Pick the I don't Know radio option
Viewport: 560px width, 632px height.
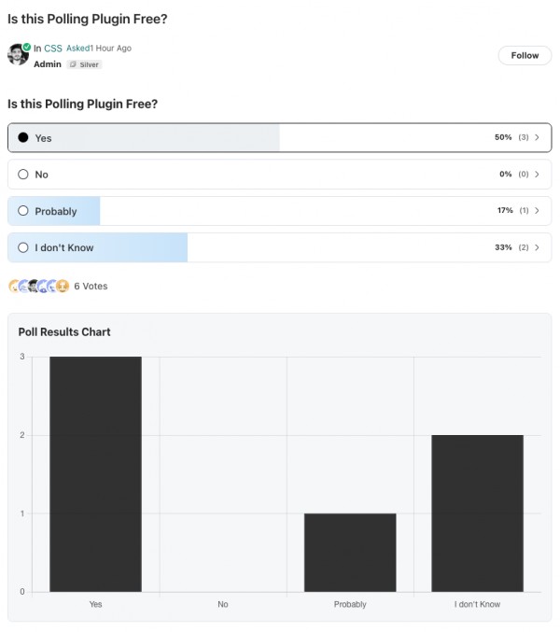click(23, 247)
